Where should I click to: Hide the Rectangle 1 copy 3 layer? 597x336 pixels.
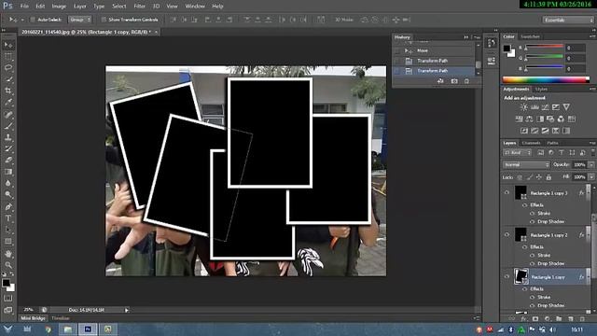507,193
